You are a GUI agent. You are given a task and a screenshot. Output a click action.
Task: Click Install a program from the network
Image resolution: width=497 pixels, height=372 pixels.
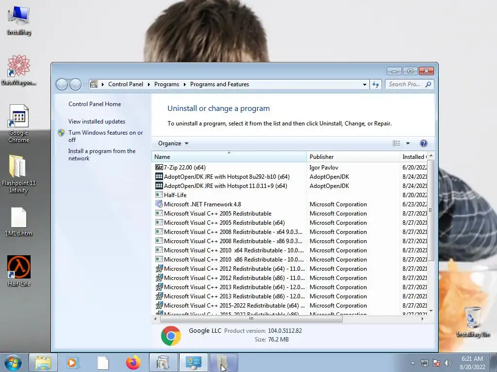102,155
